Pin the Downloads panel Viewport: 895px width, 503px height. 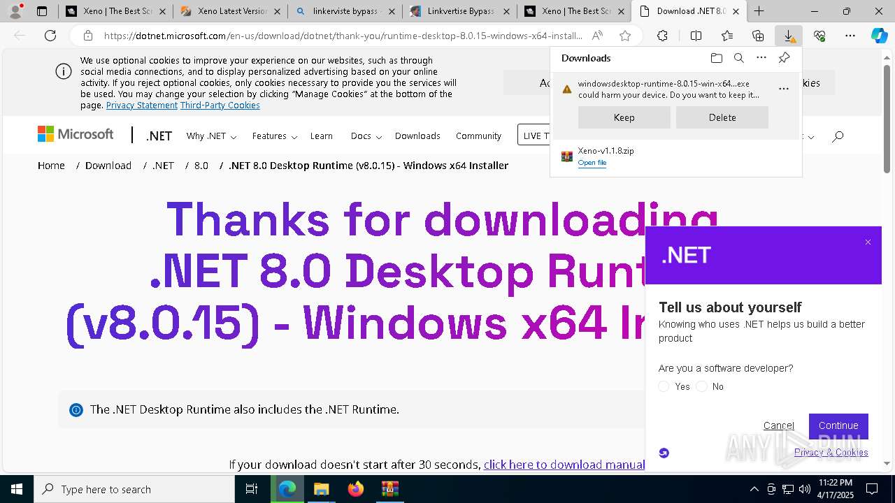point(784,58)
